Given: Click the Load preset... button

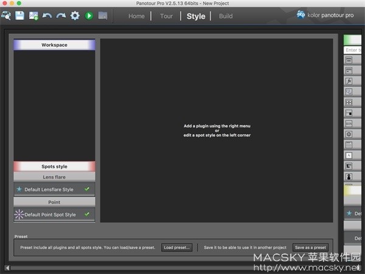Looking at the screenshot, I should (x=176, y=247).
